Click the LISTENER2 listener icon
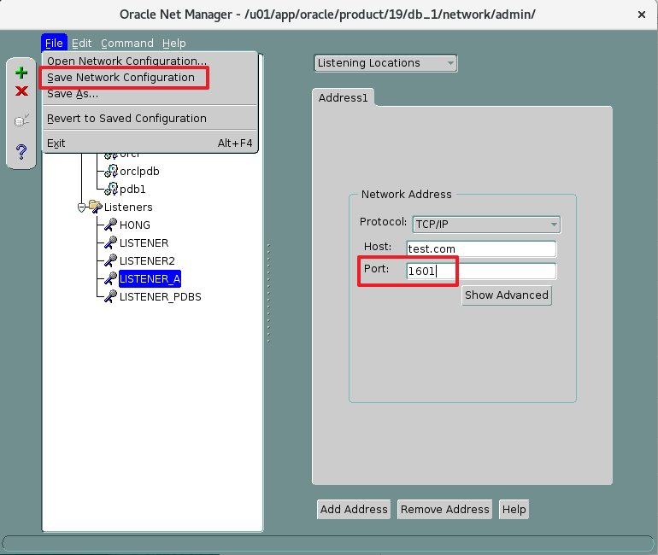The width and height of the screenshot is (658, 555). 111,260
